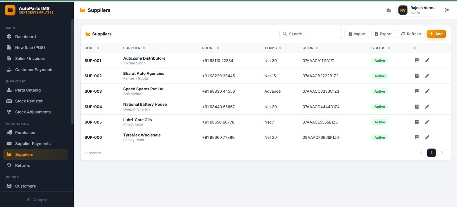Click the Net 15 terms cell

tap(270, 76)
